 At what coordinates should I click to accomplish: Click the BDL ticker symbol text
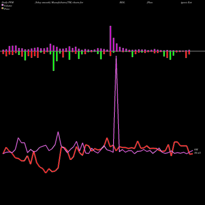pyautogui.click(x=122, y=2)
